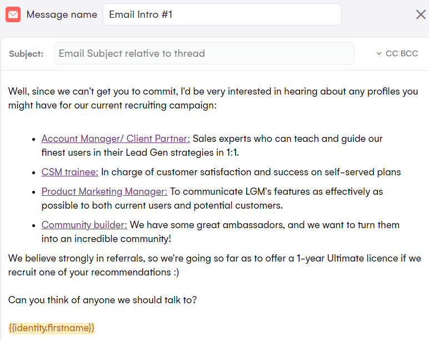This screenshot has height=340, width=429.
Task: Click the "Subject:" label
Action: 26,53
